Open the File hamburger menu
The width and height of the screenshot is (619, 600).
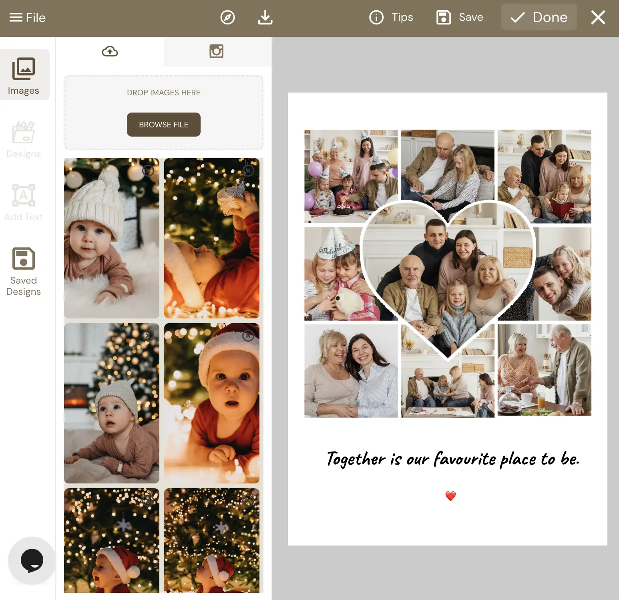[27, 18]
